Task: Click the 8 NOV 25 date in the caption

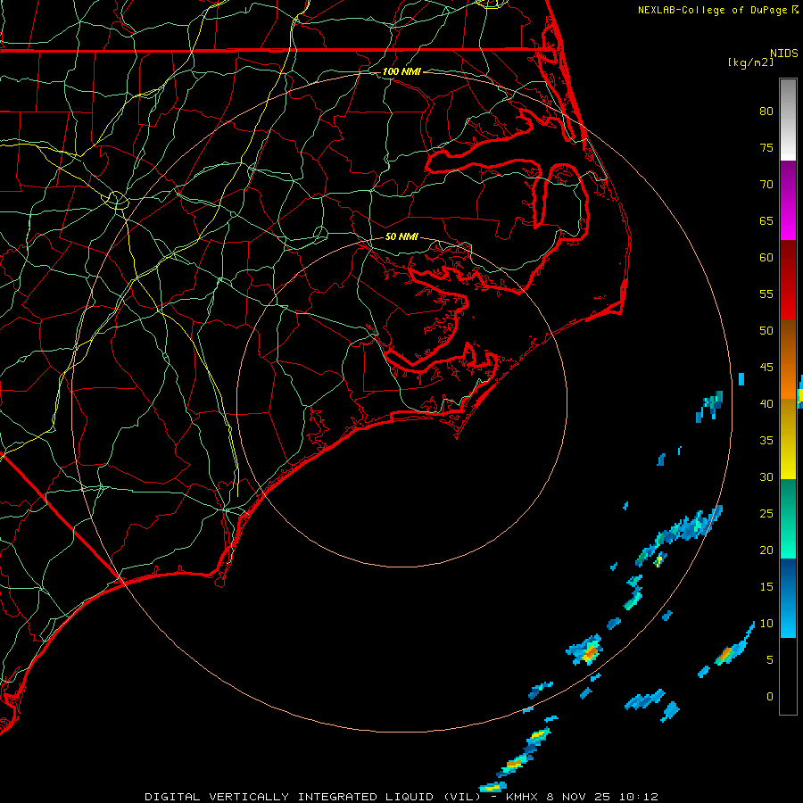Action: tap(580, 797)
